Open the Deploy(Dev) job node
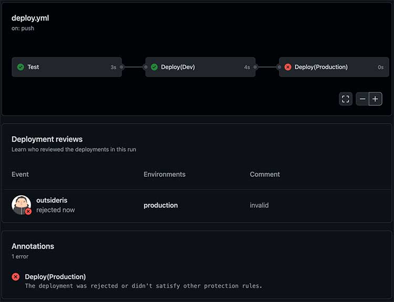The width and height of the screenshot is (394, 302). coord(200,67)
